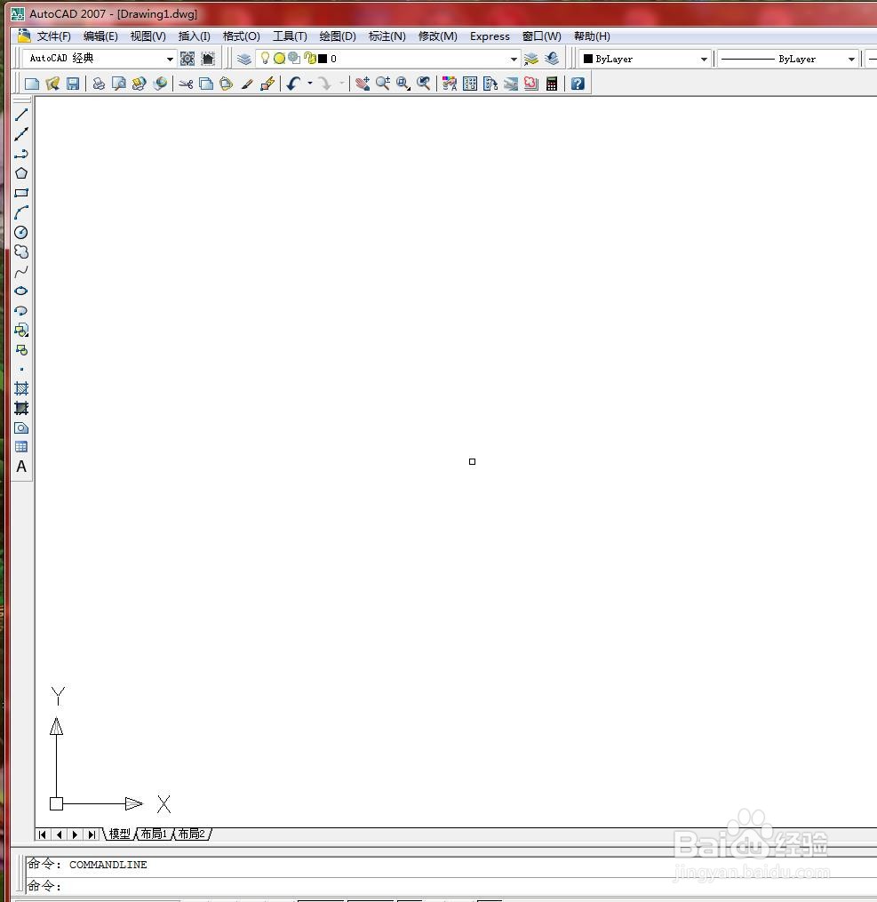Toggle layer 0 freeze sun icon
The width and height of the screenshot is (877, 902).
pos(280,58)
